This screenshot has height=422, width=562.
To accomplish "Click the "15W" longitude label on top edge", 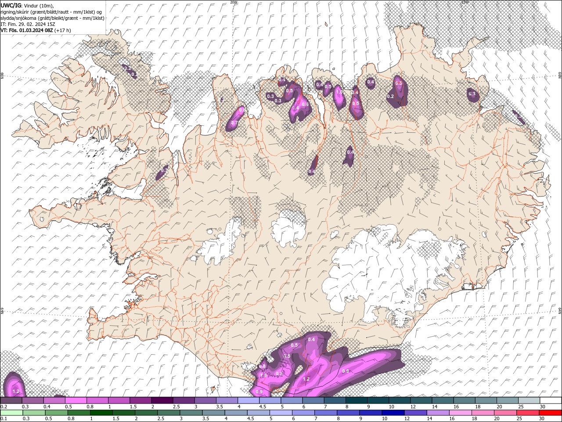I will tap(465, 2).
